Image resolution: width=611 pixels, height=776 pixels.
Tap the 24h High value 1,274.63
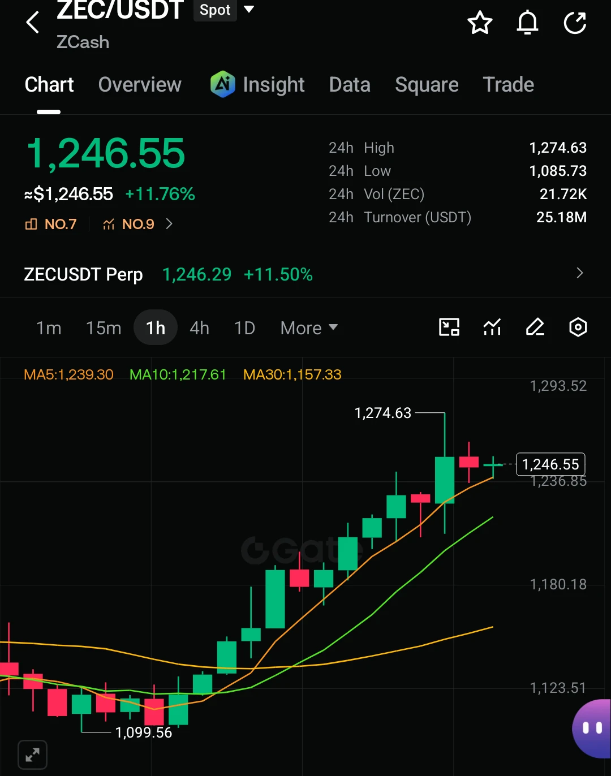point(558,148)
